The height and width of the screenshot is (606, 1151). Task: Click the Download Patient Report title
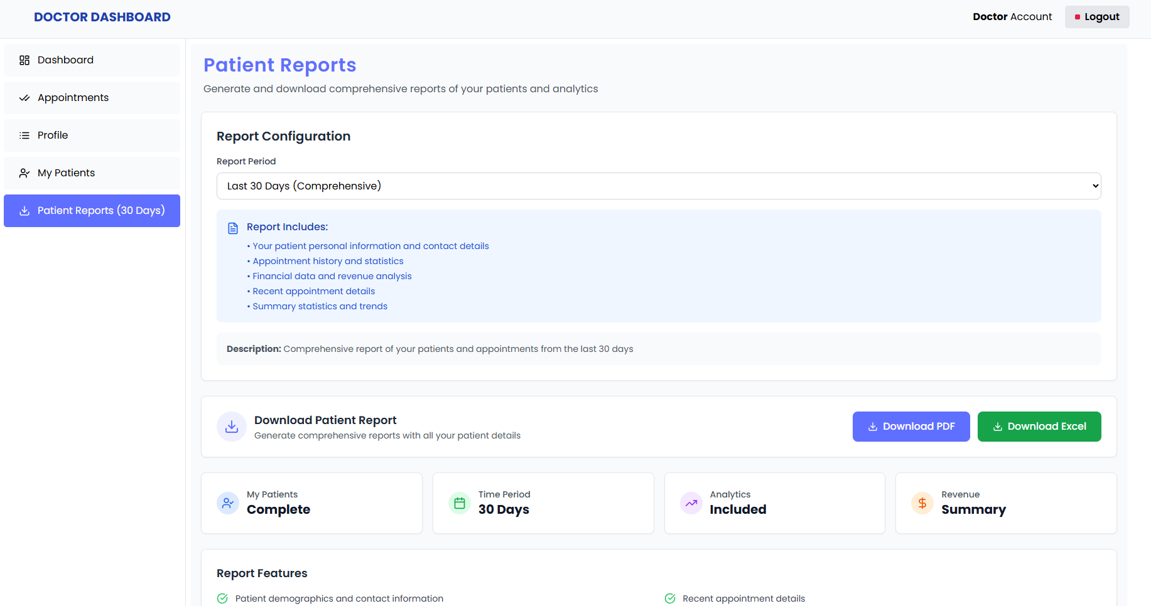tap(325, 420)
